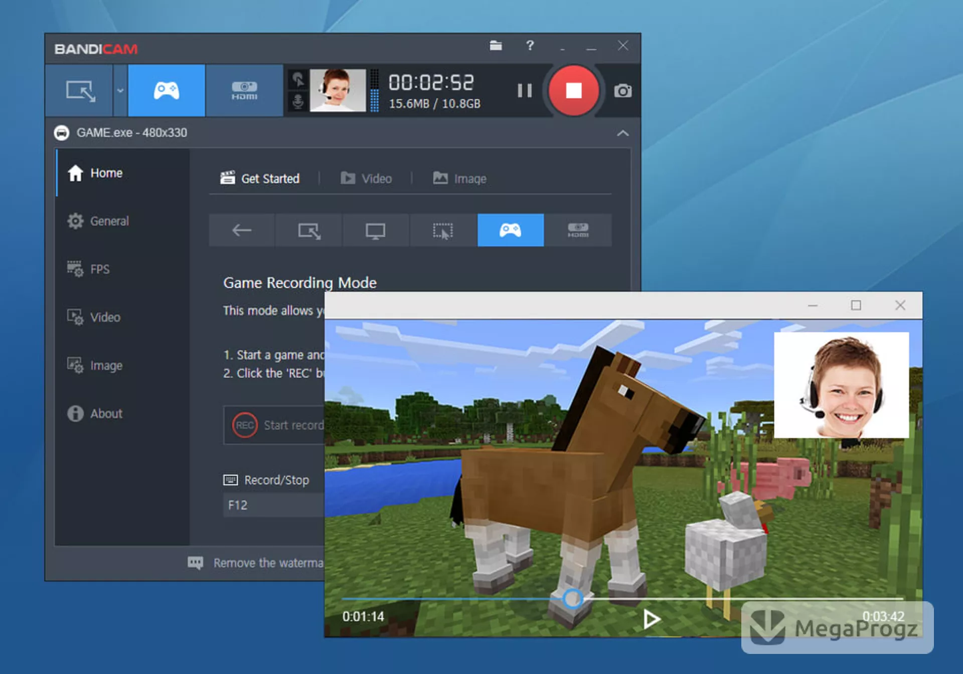The height and width of the screenshot is (674, 963).
Task: Choose game recording mode icon in mode row
Action: click(x=511, y=230)
